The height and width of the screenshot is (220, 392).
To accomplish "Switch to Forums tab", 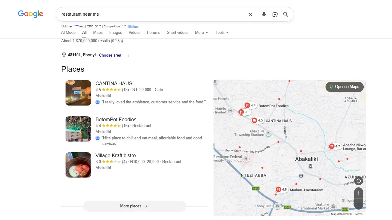I will click(154, 32).
